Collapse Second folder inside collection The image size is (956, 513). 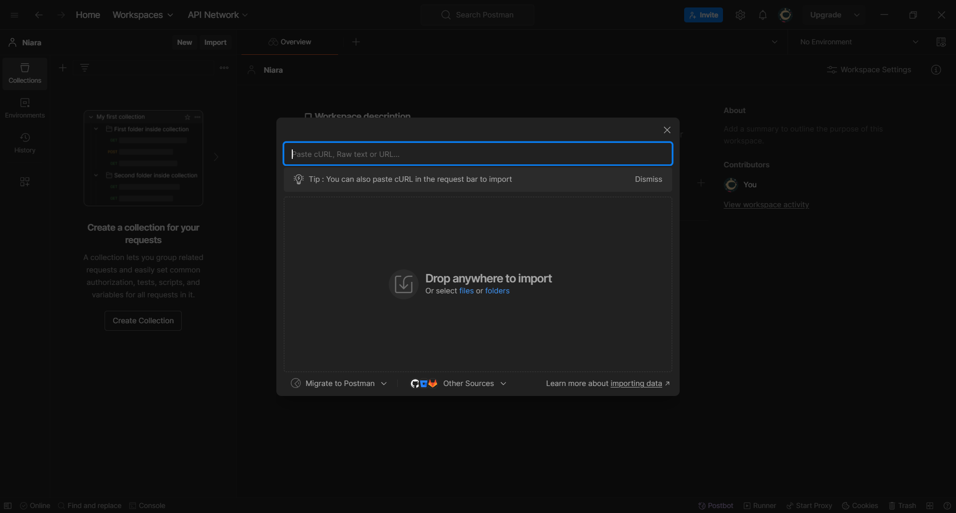pyautogui.click(x=96, y=175)
